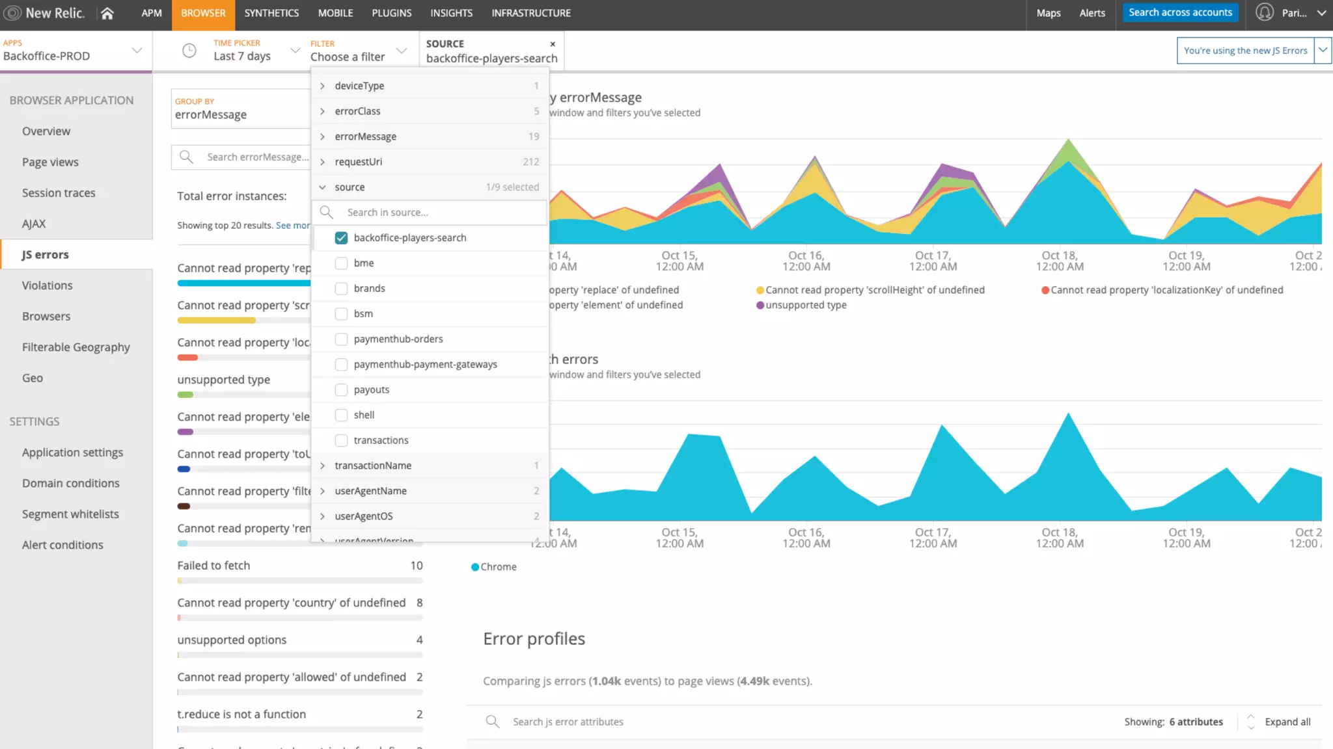The height and width of the screenshot is (749, 1333).
Task: Remove the source filter with the X icon
Action: click(553, 44)
